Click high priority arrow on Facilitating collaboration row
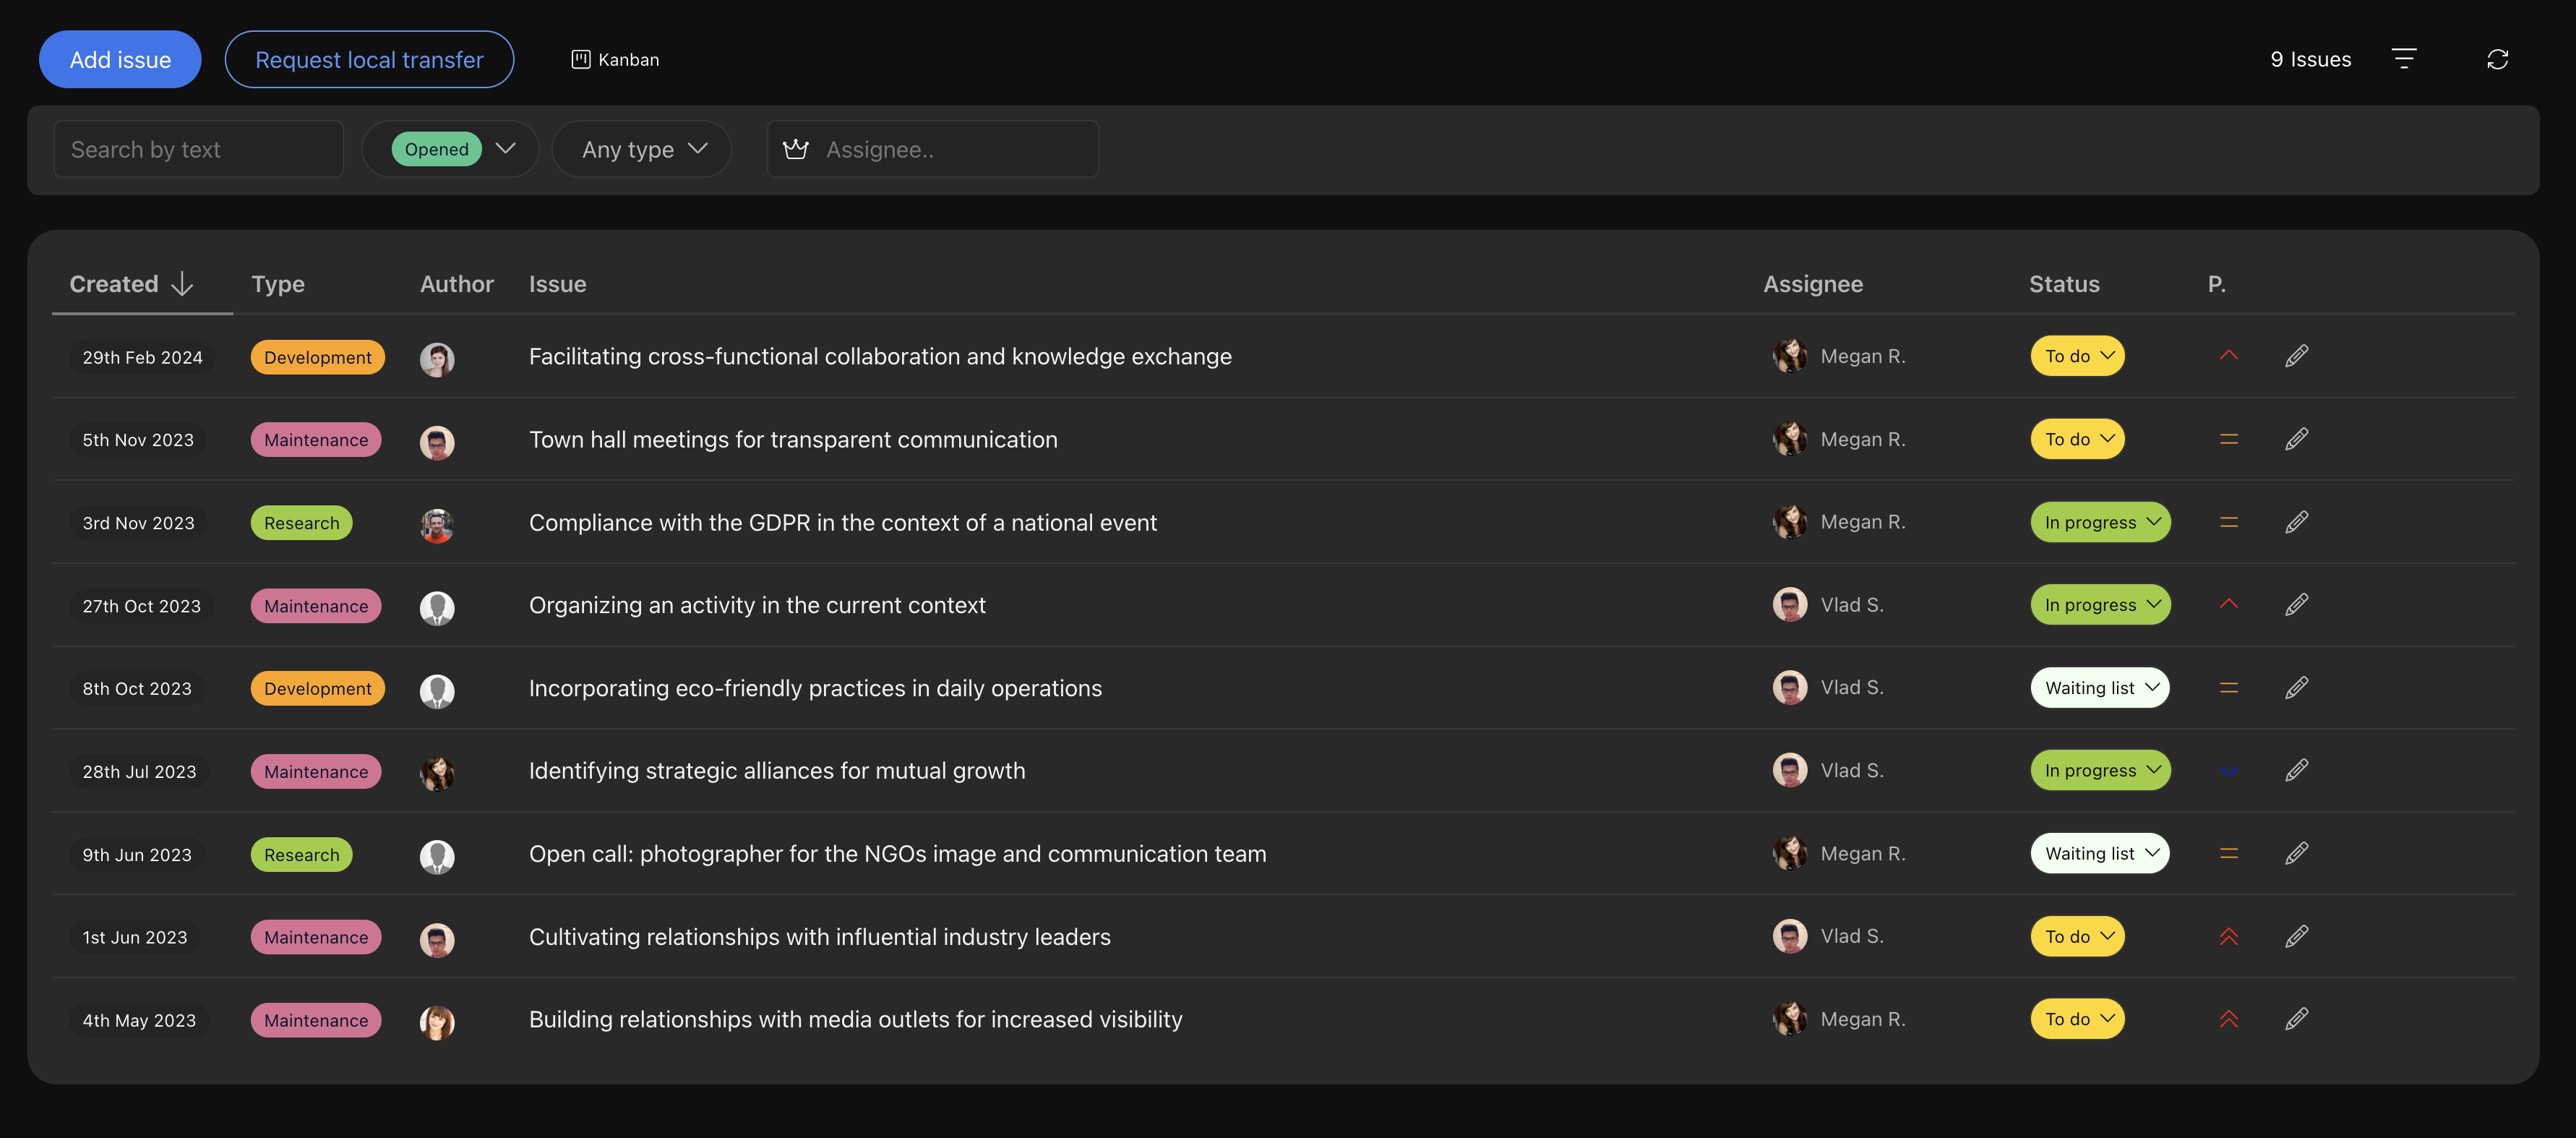The width and height of the screenshot is (2576, 1138). (2228, 356)
